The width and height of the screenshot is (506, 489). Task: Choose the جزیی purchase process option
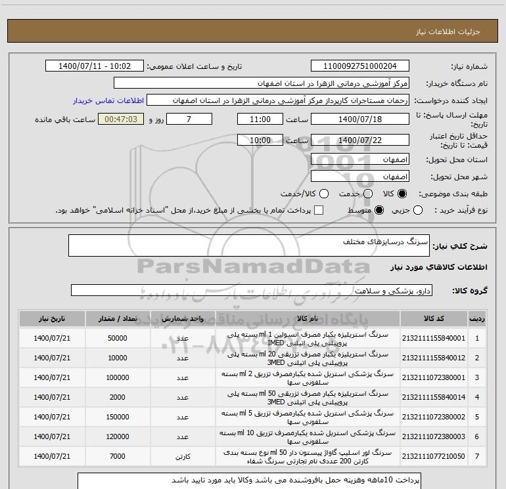[x=418, y=211]
